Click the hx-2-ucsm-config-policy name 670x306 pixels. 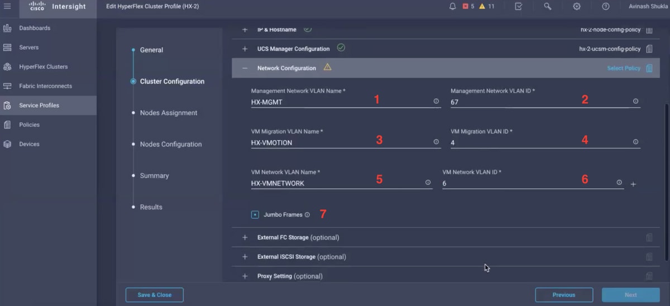click(610, 49)
